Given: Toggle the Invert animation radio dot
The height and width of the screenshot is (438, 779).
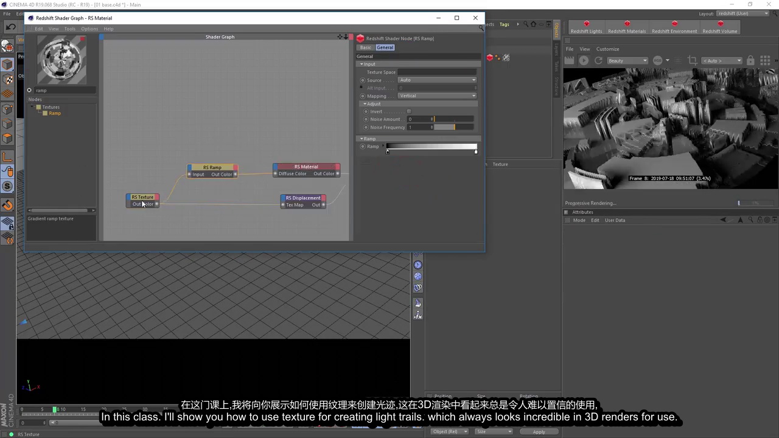Looking at the screenshot, I should click(x=366, y=111).
